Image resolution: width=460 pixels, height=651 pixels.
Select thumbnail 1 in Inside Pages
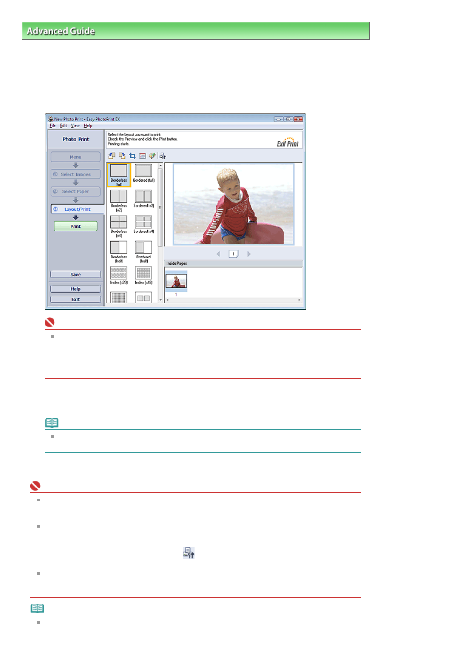[176, 282]
